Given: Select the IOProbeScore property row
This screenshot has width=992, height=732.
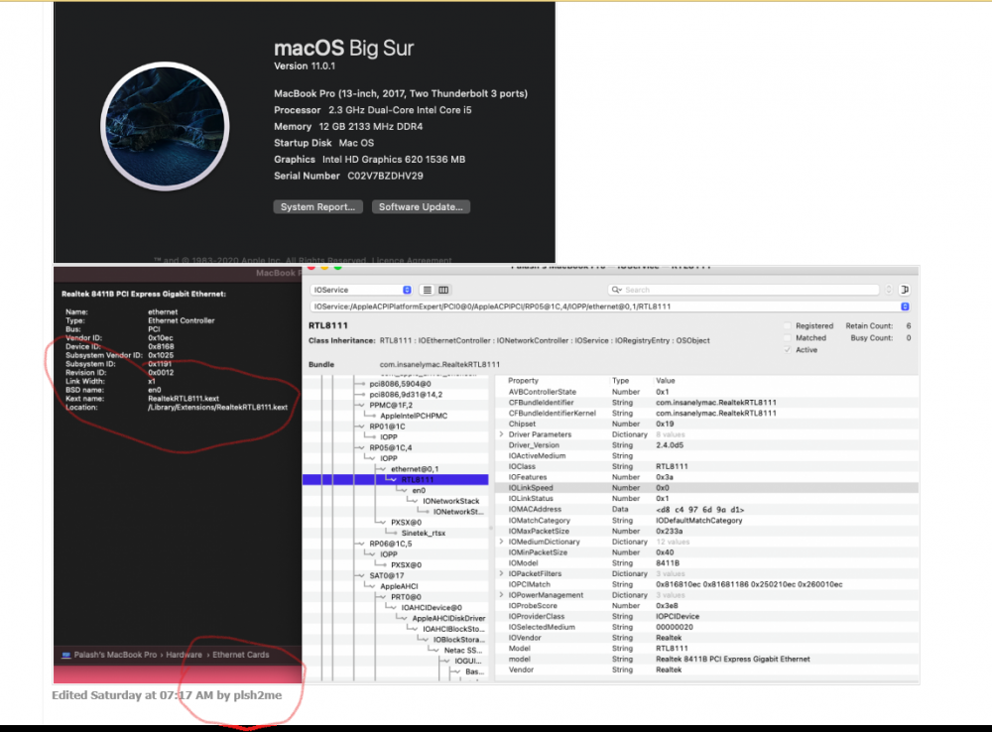Looking at the screenshot, I should pyautogui.click(x=706, y=606).
